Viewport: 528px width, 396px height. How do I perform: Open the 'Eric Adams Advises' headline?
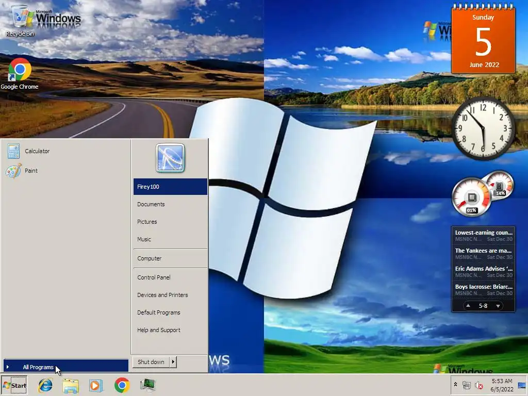483,271
